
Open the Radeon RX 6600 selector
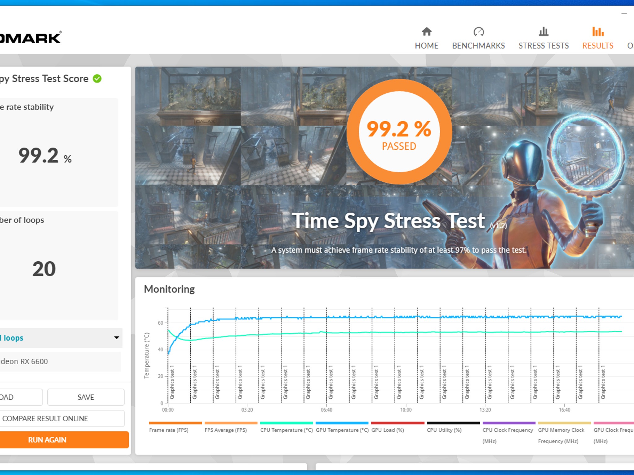tap(59, 362)
